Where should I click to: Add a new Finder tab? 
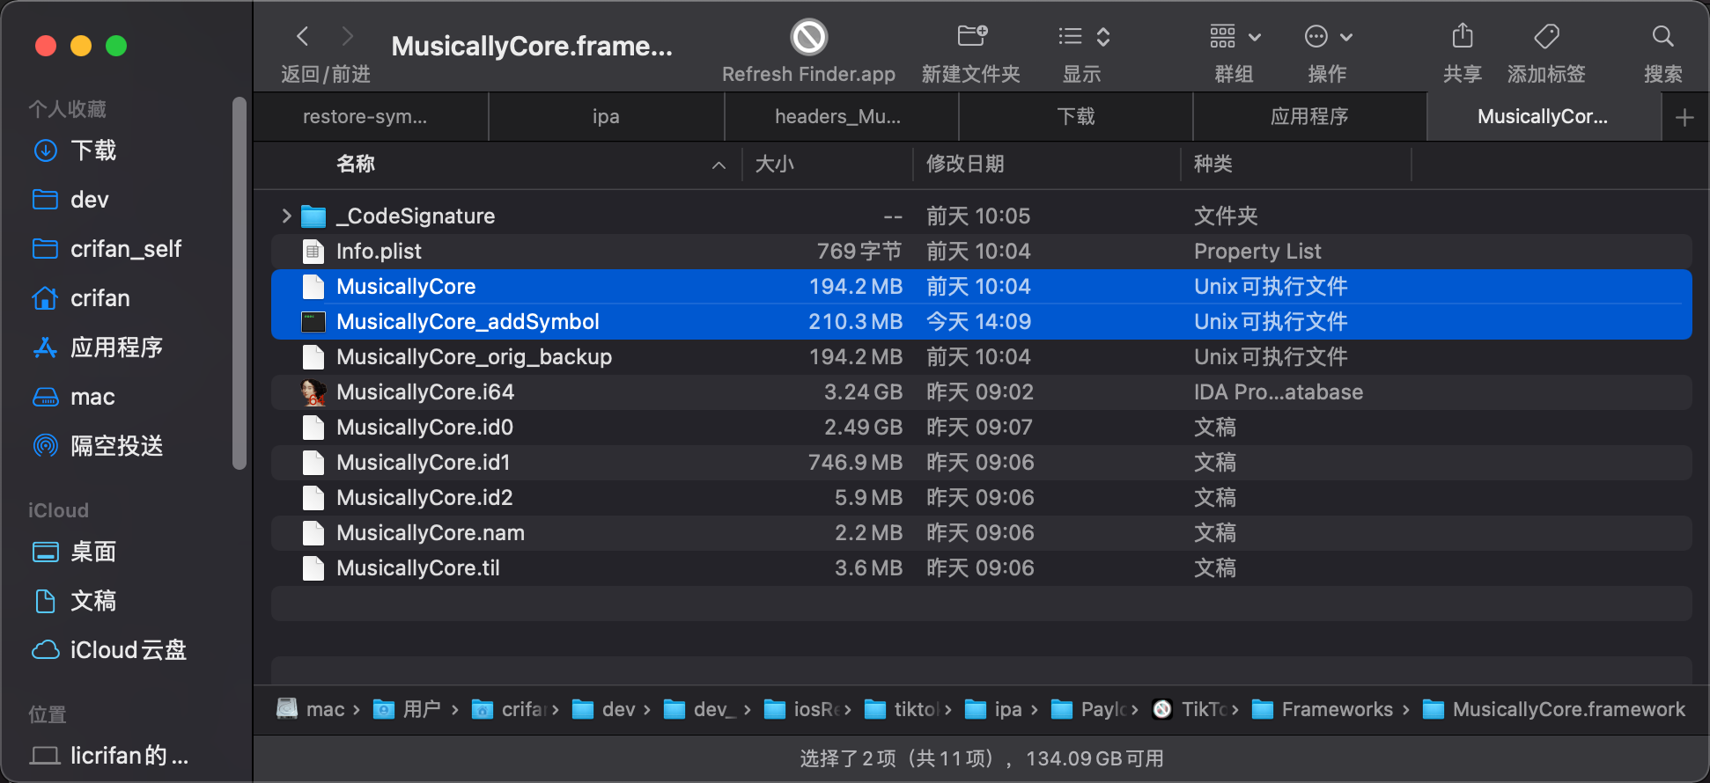(1684, 118)
